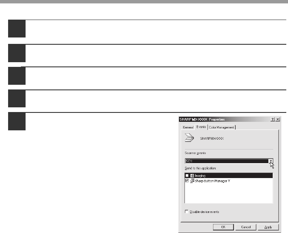Screen dimensions: 288x233
Task: Enable Disable device events checkbox
Action: tap(187, 212)
